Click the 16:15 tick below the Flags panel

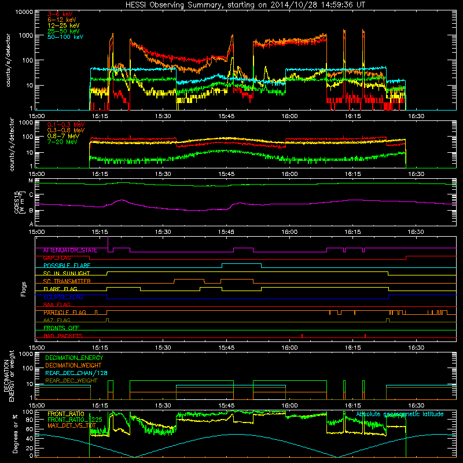(x=352, y=348)
